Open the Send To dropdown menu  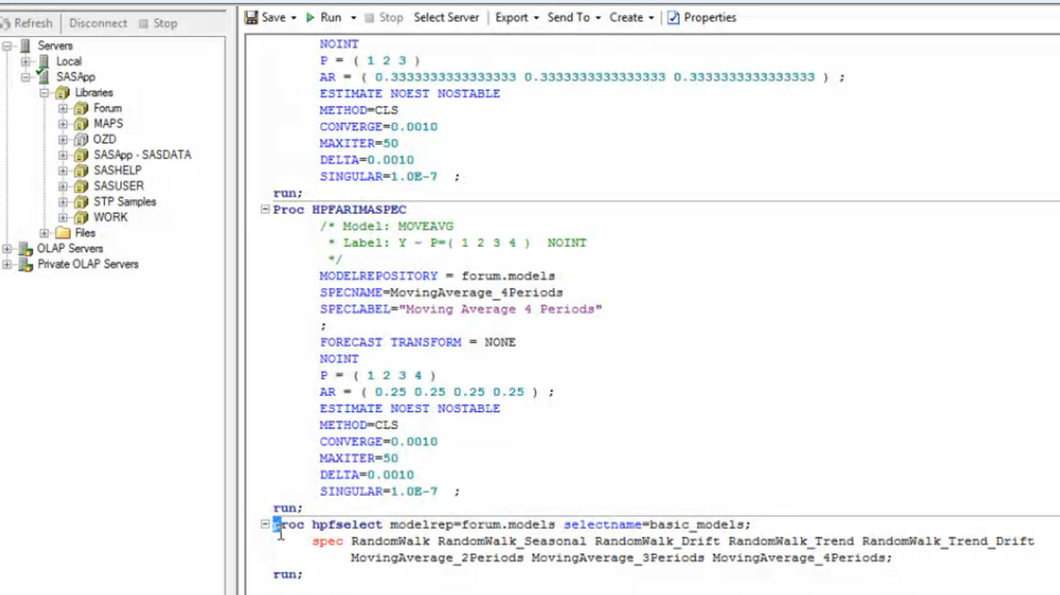[574, 18]
